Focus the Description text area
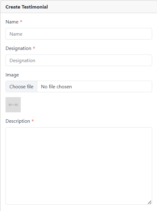This screenshot has height=211, width=157. 79,166
